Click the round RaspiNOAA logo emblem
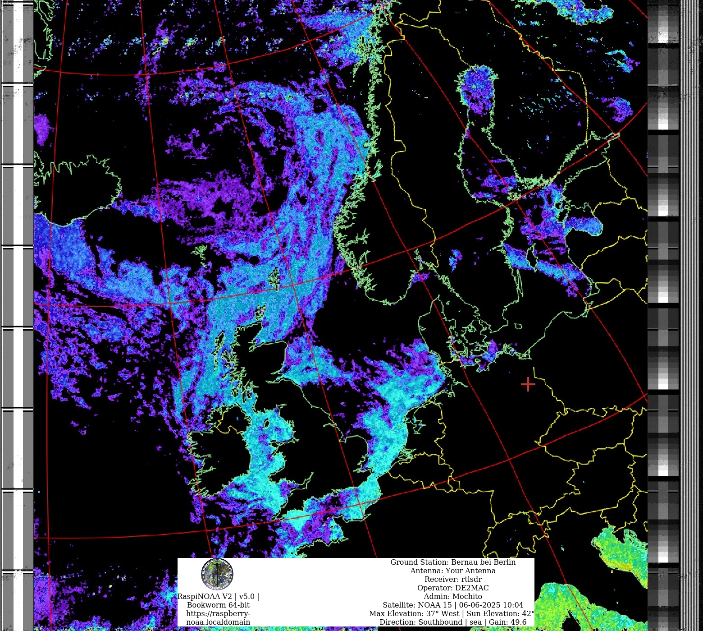Viewport: 703px width, 631px height. coord(217,574)
